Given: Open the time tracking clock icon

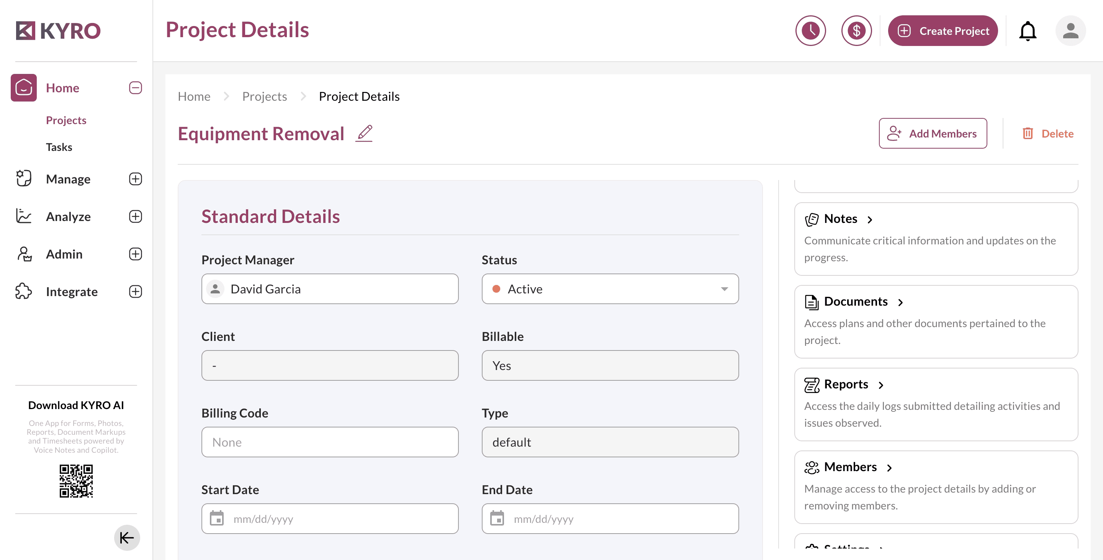Looking at the screenshot, I should [810, 31].
